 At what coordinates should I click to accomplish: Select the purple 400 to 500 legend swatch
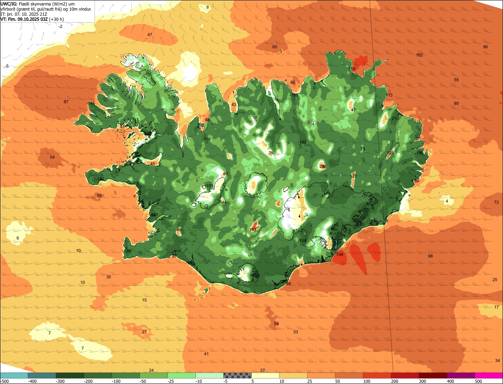pos(461,375)
